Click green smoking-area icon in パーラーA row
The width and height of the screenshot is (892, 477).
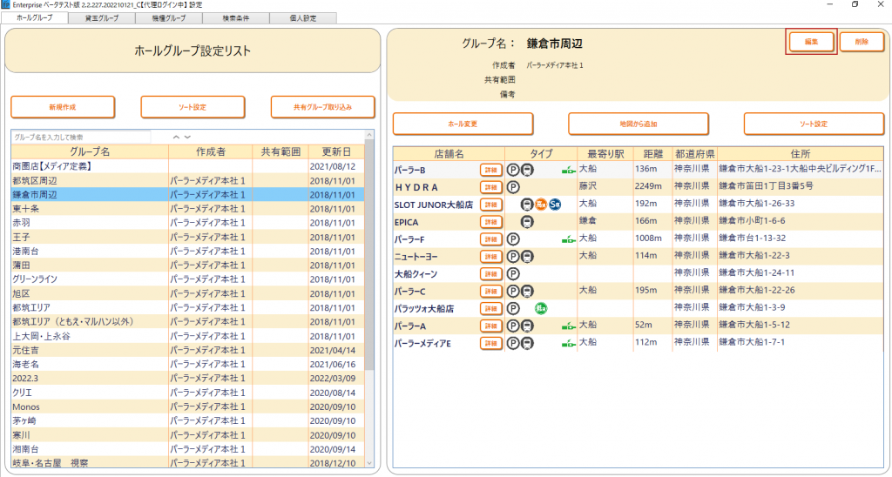tap(568, 326)
